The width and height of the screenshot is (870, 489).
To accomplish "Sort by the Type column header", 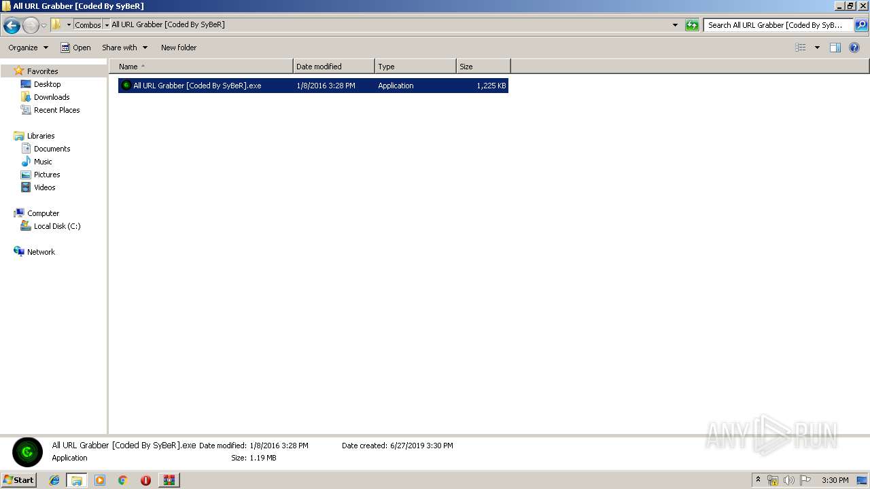I will pos(415,67).
